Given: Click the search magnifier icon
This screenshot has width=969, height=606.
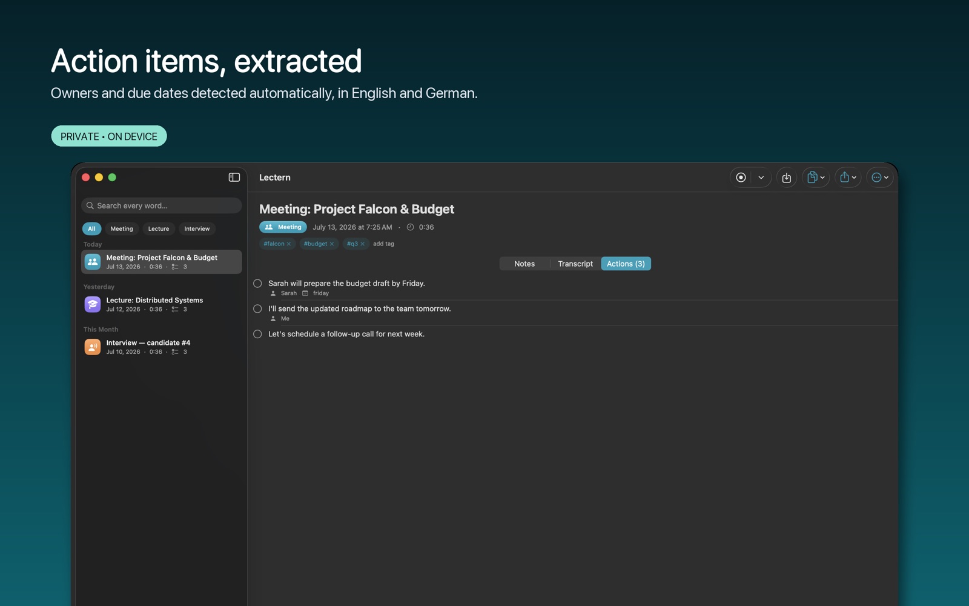Looking at the screenshot, I should pos(90,205).
